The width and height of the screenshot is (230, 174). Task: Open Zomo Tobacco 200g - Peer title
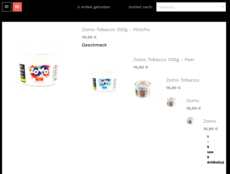pos(164,60)
